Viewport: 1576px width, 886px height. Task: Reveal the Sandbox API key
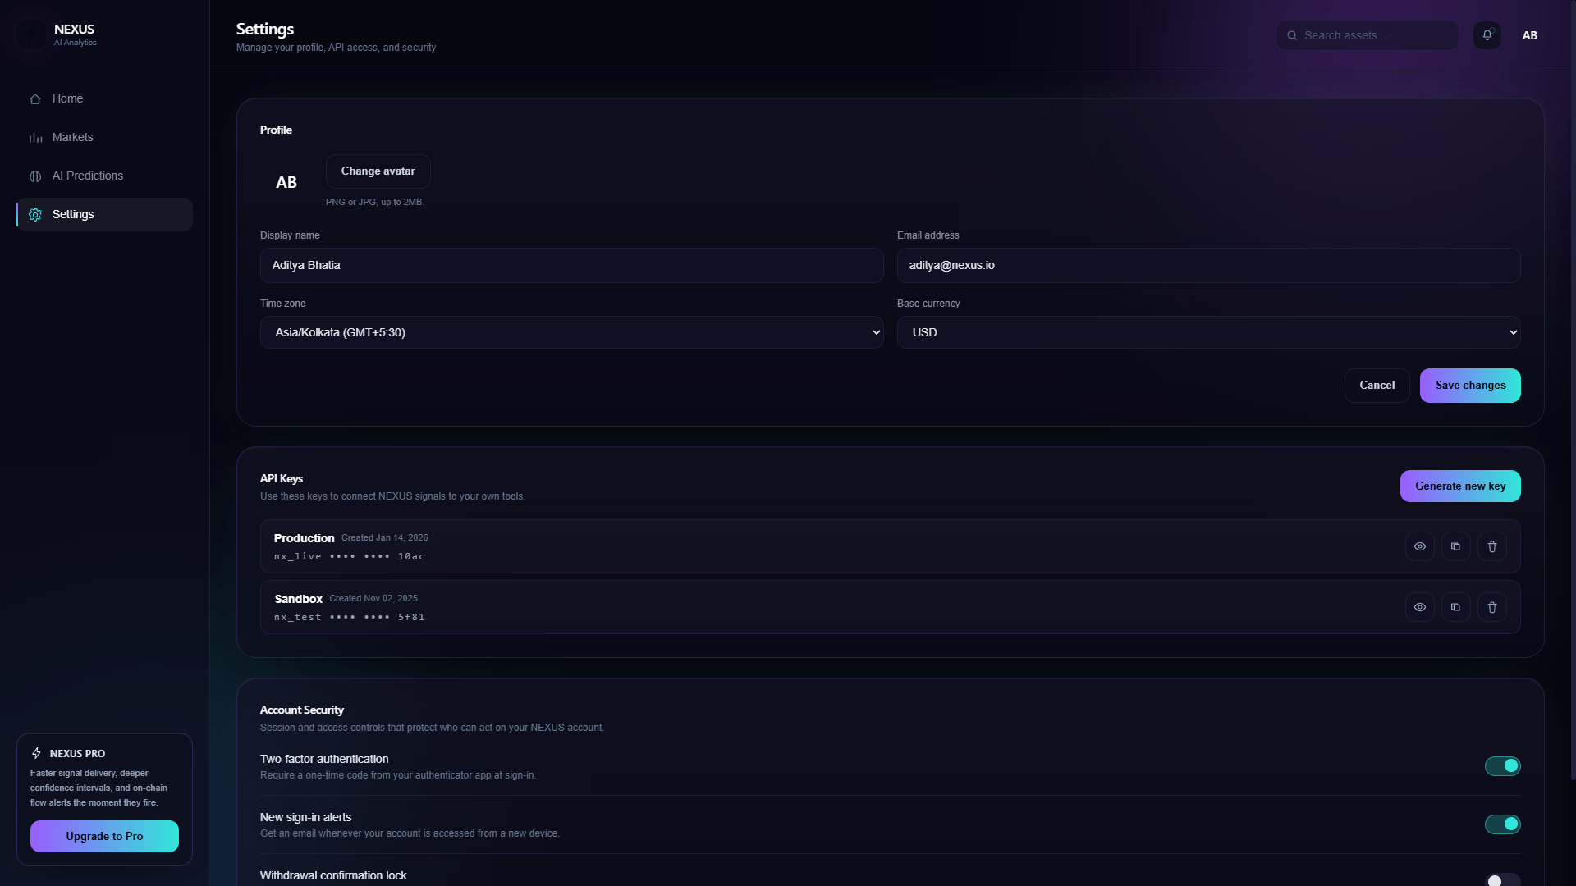(x=1419, y=607)
